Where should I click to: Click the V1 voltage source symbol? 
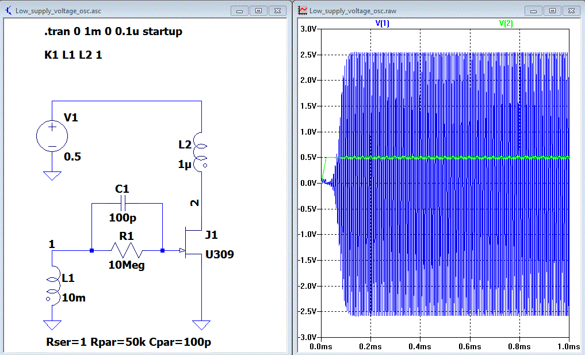click(x=52, y=136)
